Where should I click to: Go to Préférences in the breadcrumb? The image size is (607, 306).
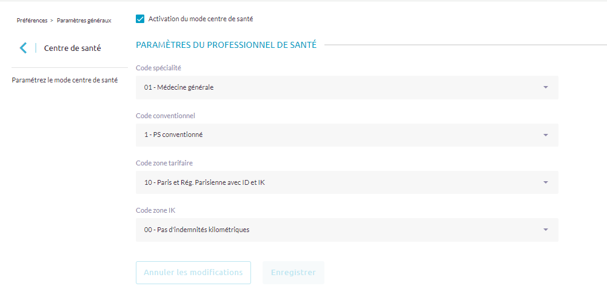(x=32, y=21)
